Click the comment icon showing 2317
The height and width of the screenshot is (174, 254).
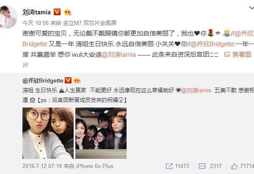(202, 166)
